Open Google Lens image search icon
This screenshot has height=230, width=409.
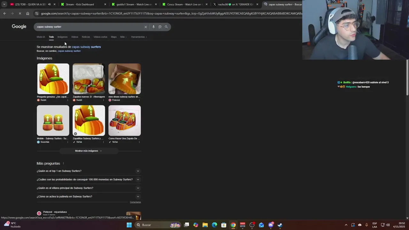click(160, 27)
